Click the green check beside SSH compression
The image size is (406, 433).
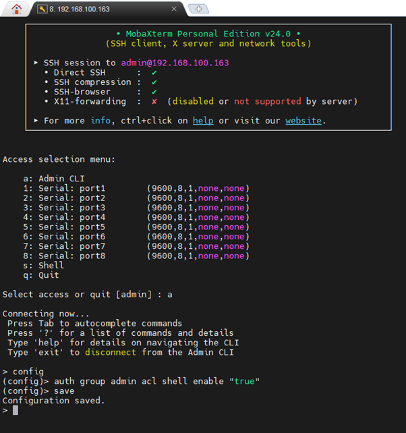coord(154,82)
